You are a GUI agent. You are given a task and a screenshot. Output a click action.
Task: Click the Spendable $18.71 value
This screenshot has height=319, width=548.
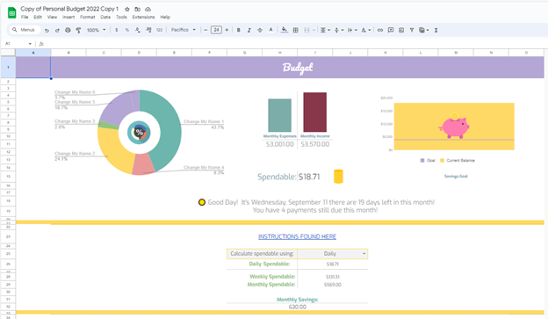click(x=309, y=177)
